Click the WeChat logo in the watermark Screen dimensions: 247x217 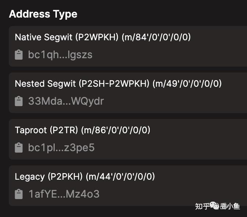(x=214, y=206)
